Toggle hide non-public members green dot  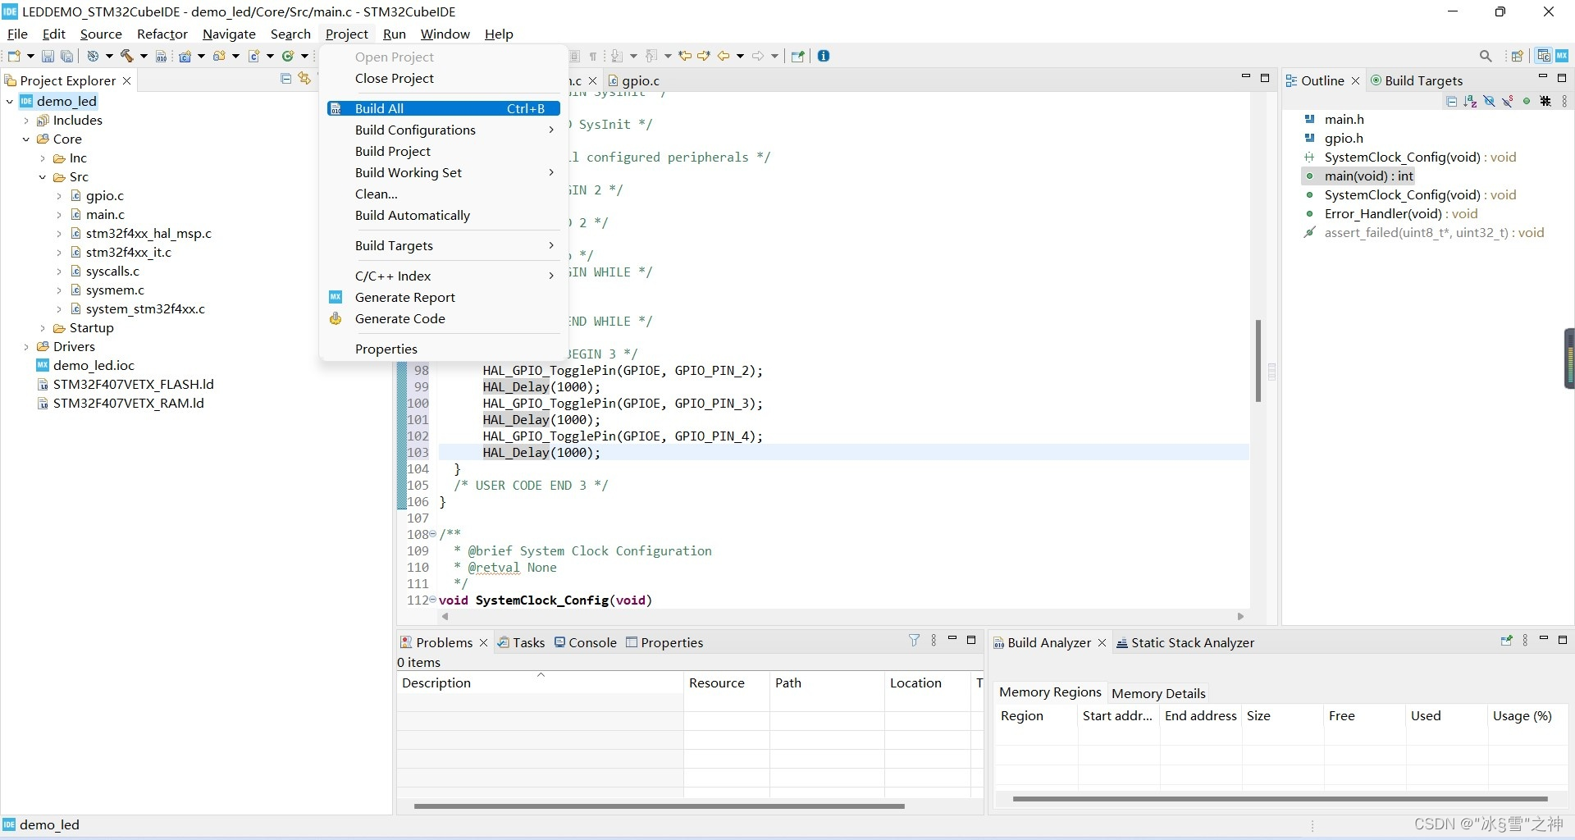pyautogui.click(x=1527, y=101)
